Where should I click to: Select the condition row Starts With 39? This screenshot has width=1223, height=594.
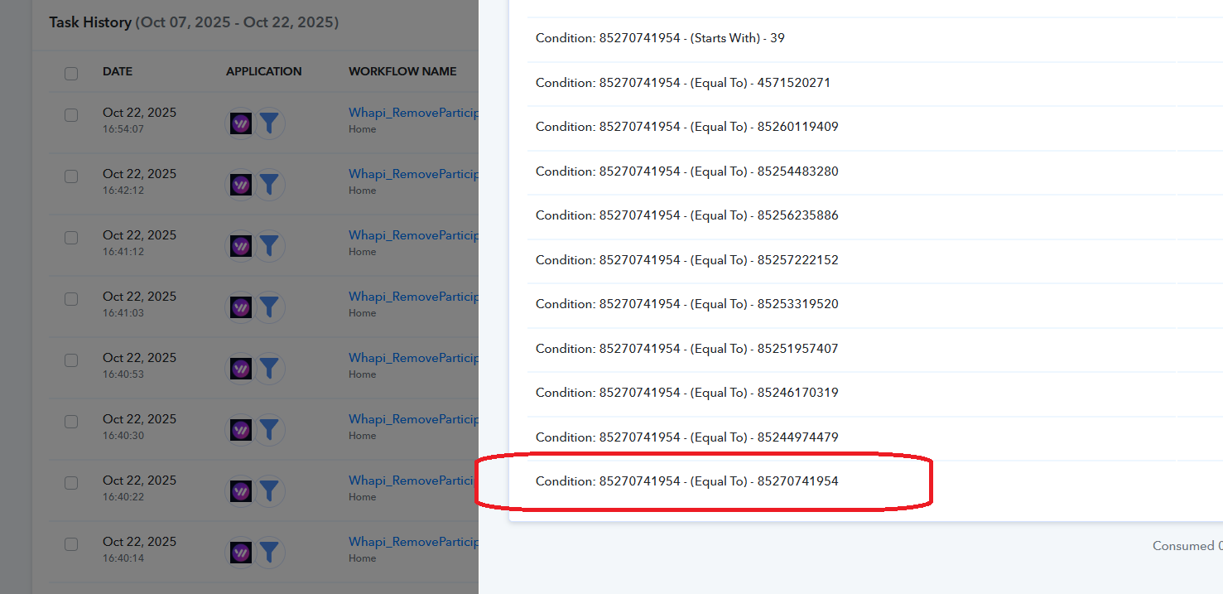(660, 38)
